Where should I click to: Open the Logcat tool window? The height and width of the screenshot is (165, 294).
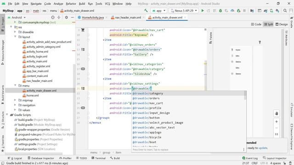[15, 158]
